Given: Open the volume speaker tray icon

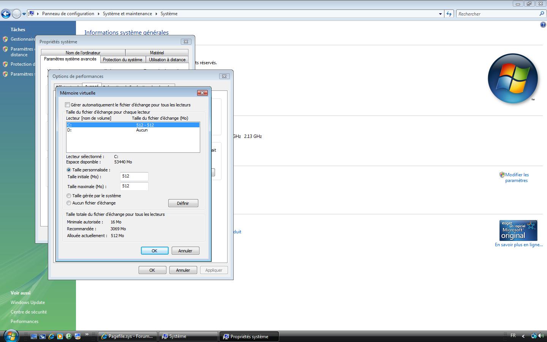Looking at the screenshot, I should click(x=541, y=336).
